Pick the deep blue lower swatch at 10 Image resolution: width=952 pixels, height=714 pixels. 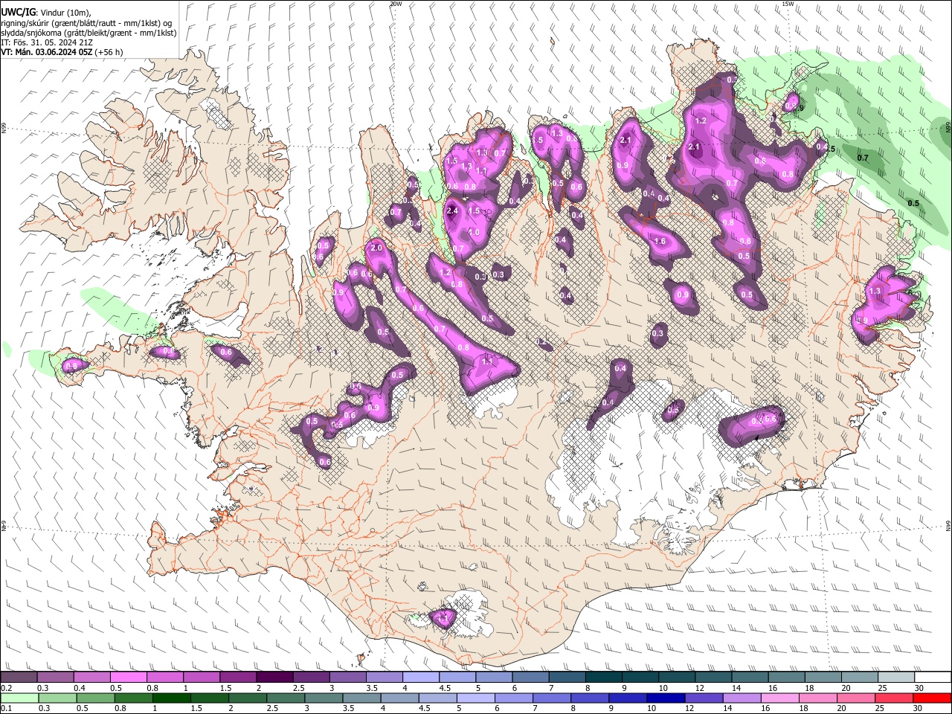666,698
